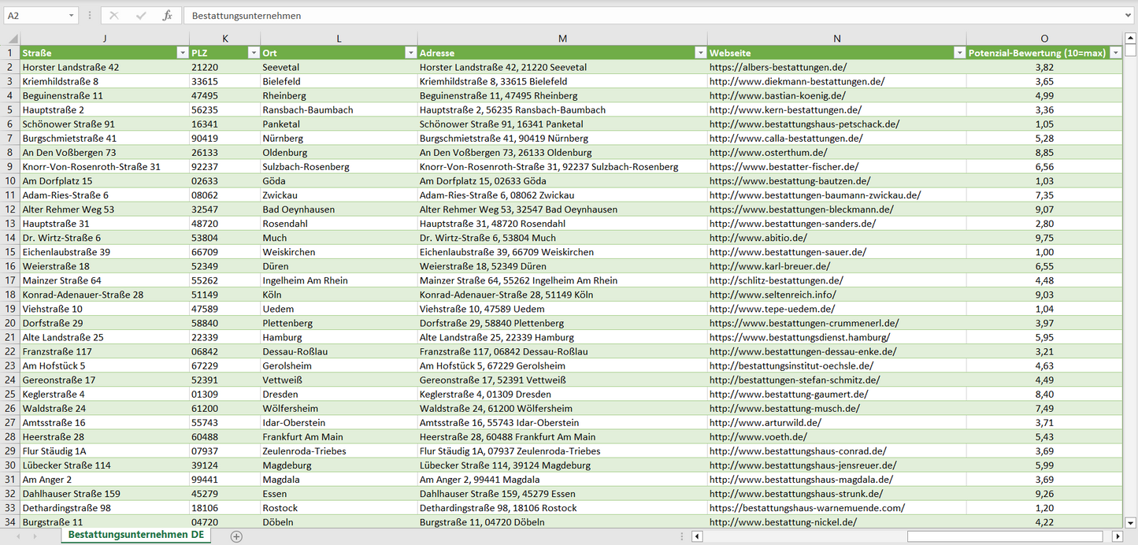The image size is (1138, 545).
Task: Open the www.abitio.de website link
Action: coord(758,238)
